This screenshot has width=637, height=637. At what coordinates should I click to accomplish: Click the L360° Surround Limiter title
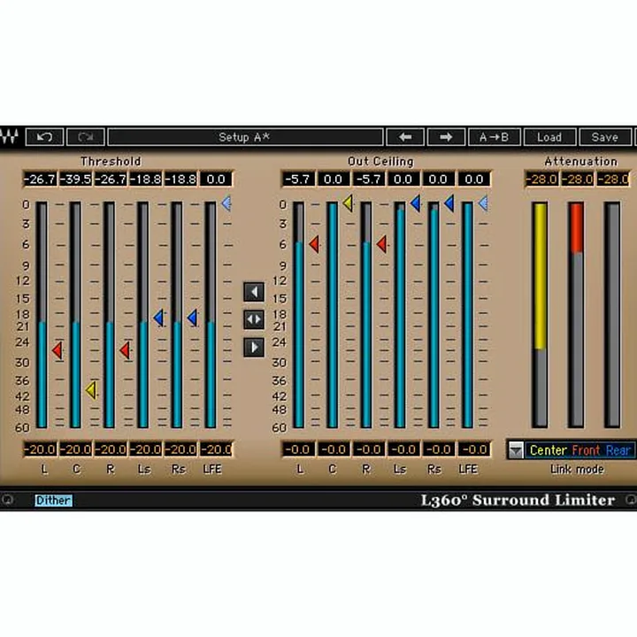(518, 500)
